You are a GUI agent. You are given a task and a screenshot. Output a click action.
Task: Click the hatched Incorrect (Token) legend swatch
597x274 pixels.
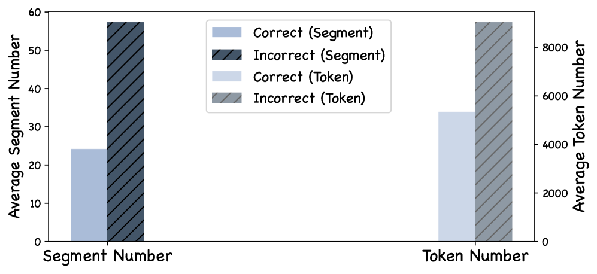228,98
